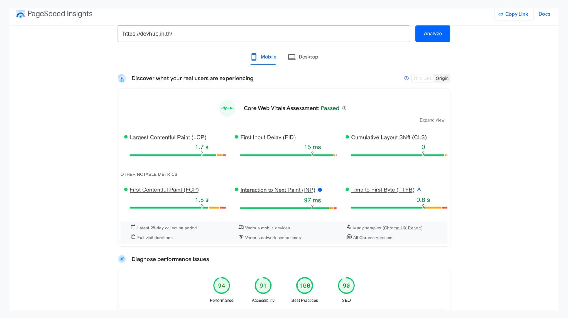Click the devices icon for various mobile devices
The width and height of the screenshot is (568, 318).
pyautogui.click(x=241, y=227)
